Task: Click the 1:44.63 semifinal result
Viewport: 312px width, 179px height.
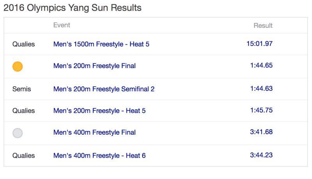Action: coord(261,88)
